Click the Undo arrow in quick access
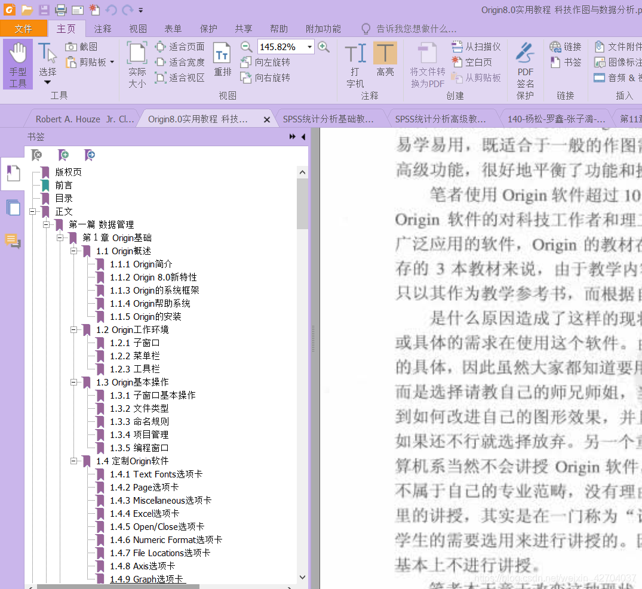 (111, 10)
